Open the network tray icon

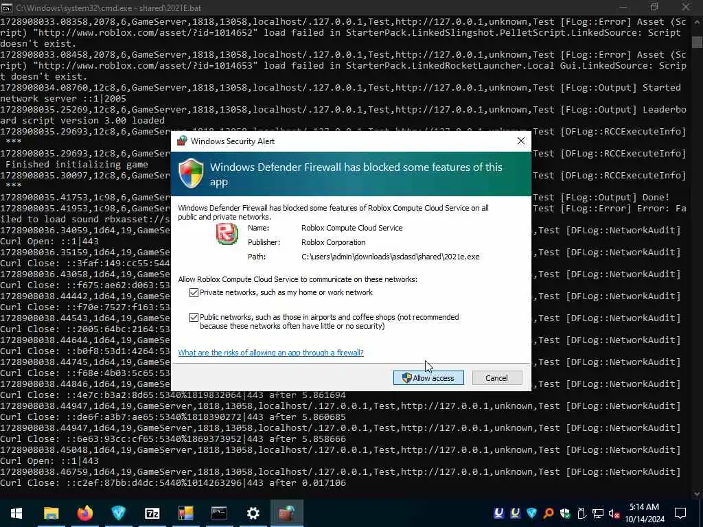point(598,513)
